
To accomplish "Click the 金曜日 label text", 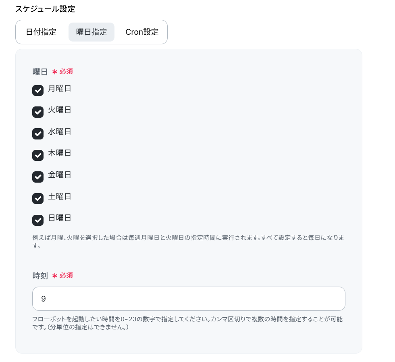I will click(x=60, y=175).
